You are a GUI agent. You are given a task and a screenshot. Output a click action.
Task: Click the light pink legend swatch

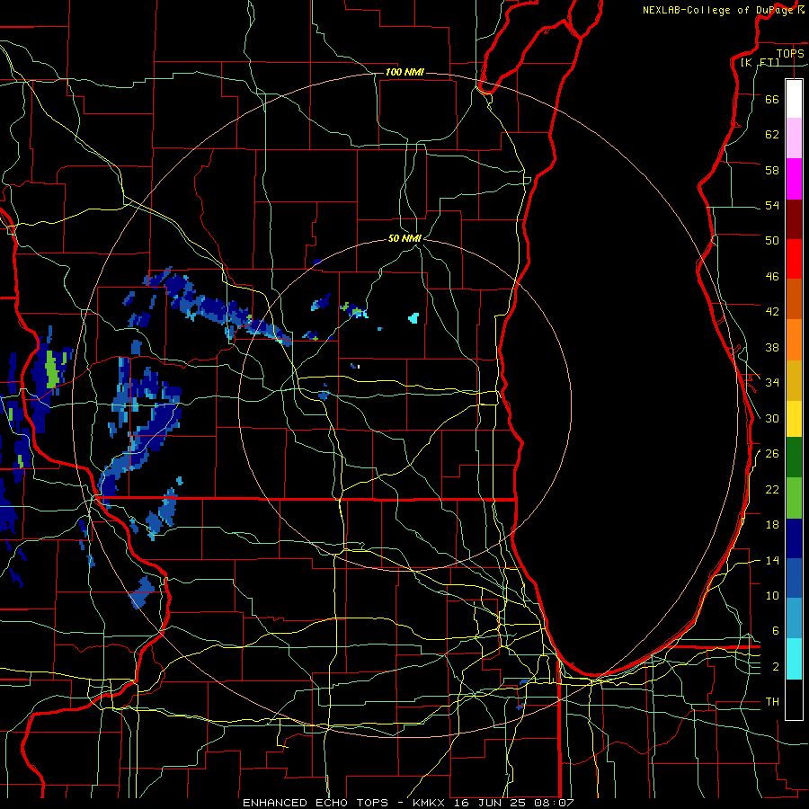point(794,138)
